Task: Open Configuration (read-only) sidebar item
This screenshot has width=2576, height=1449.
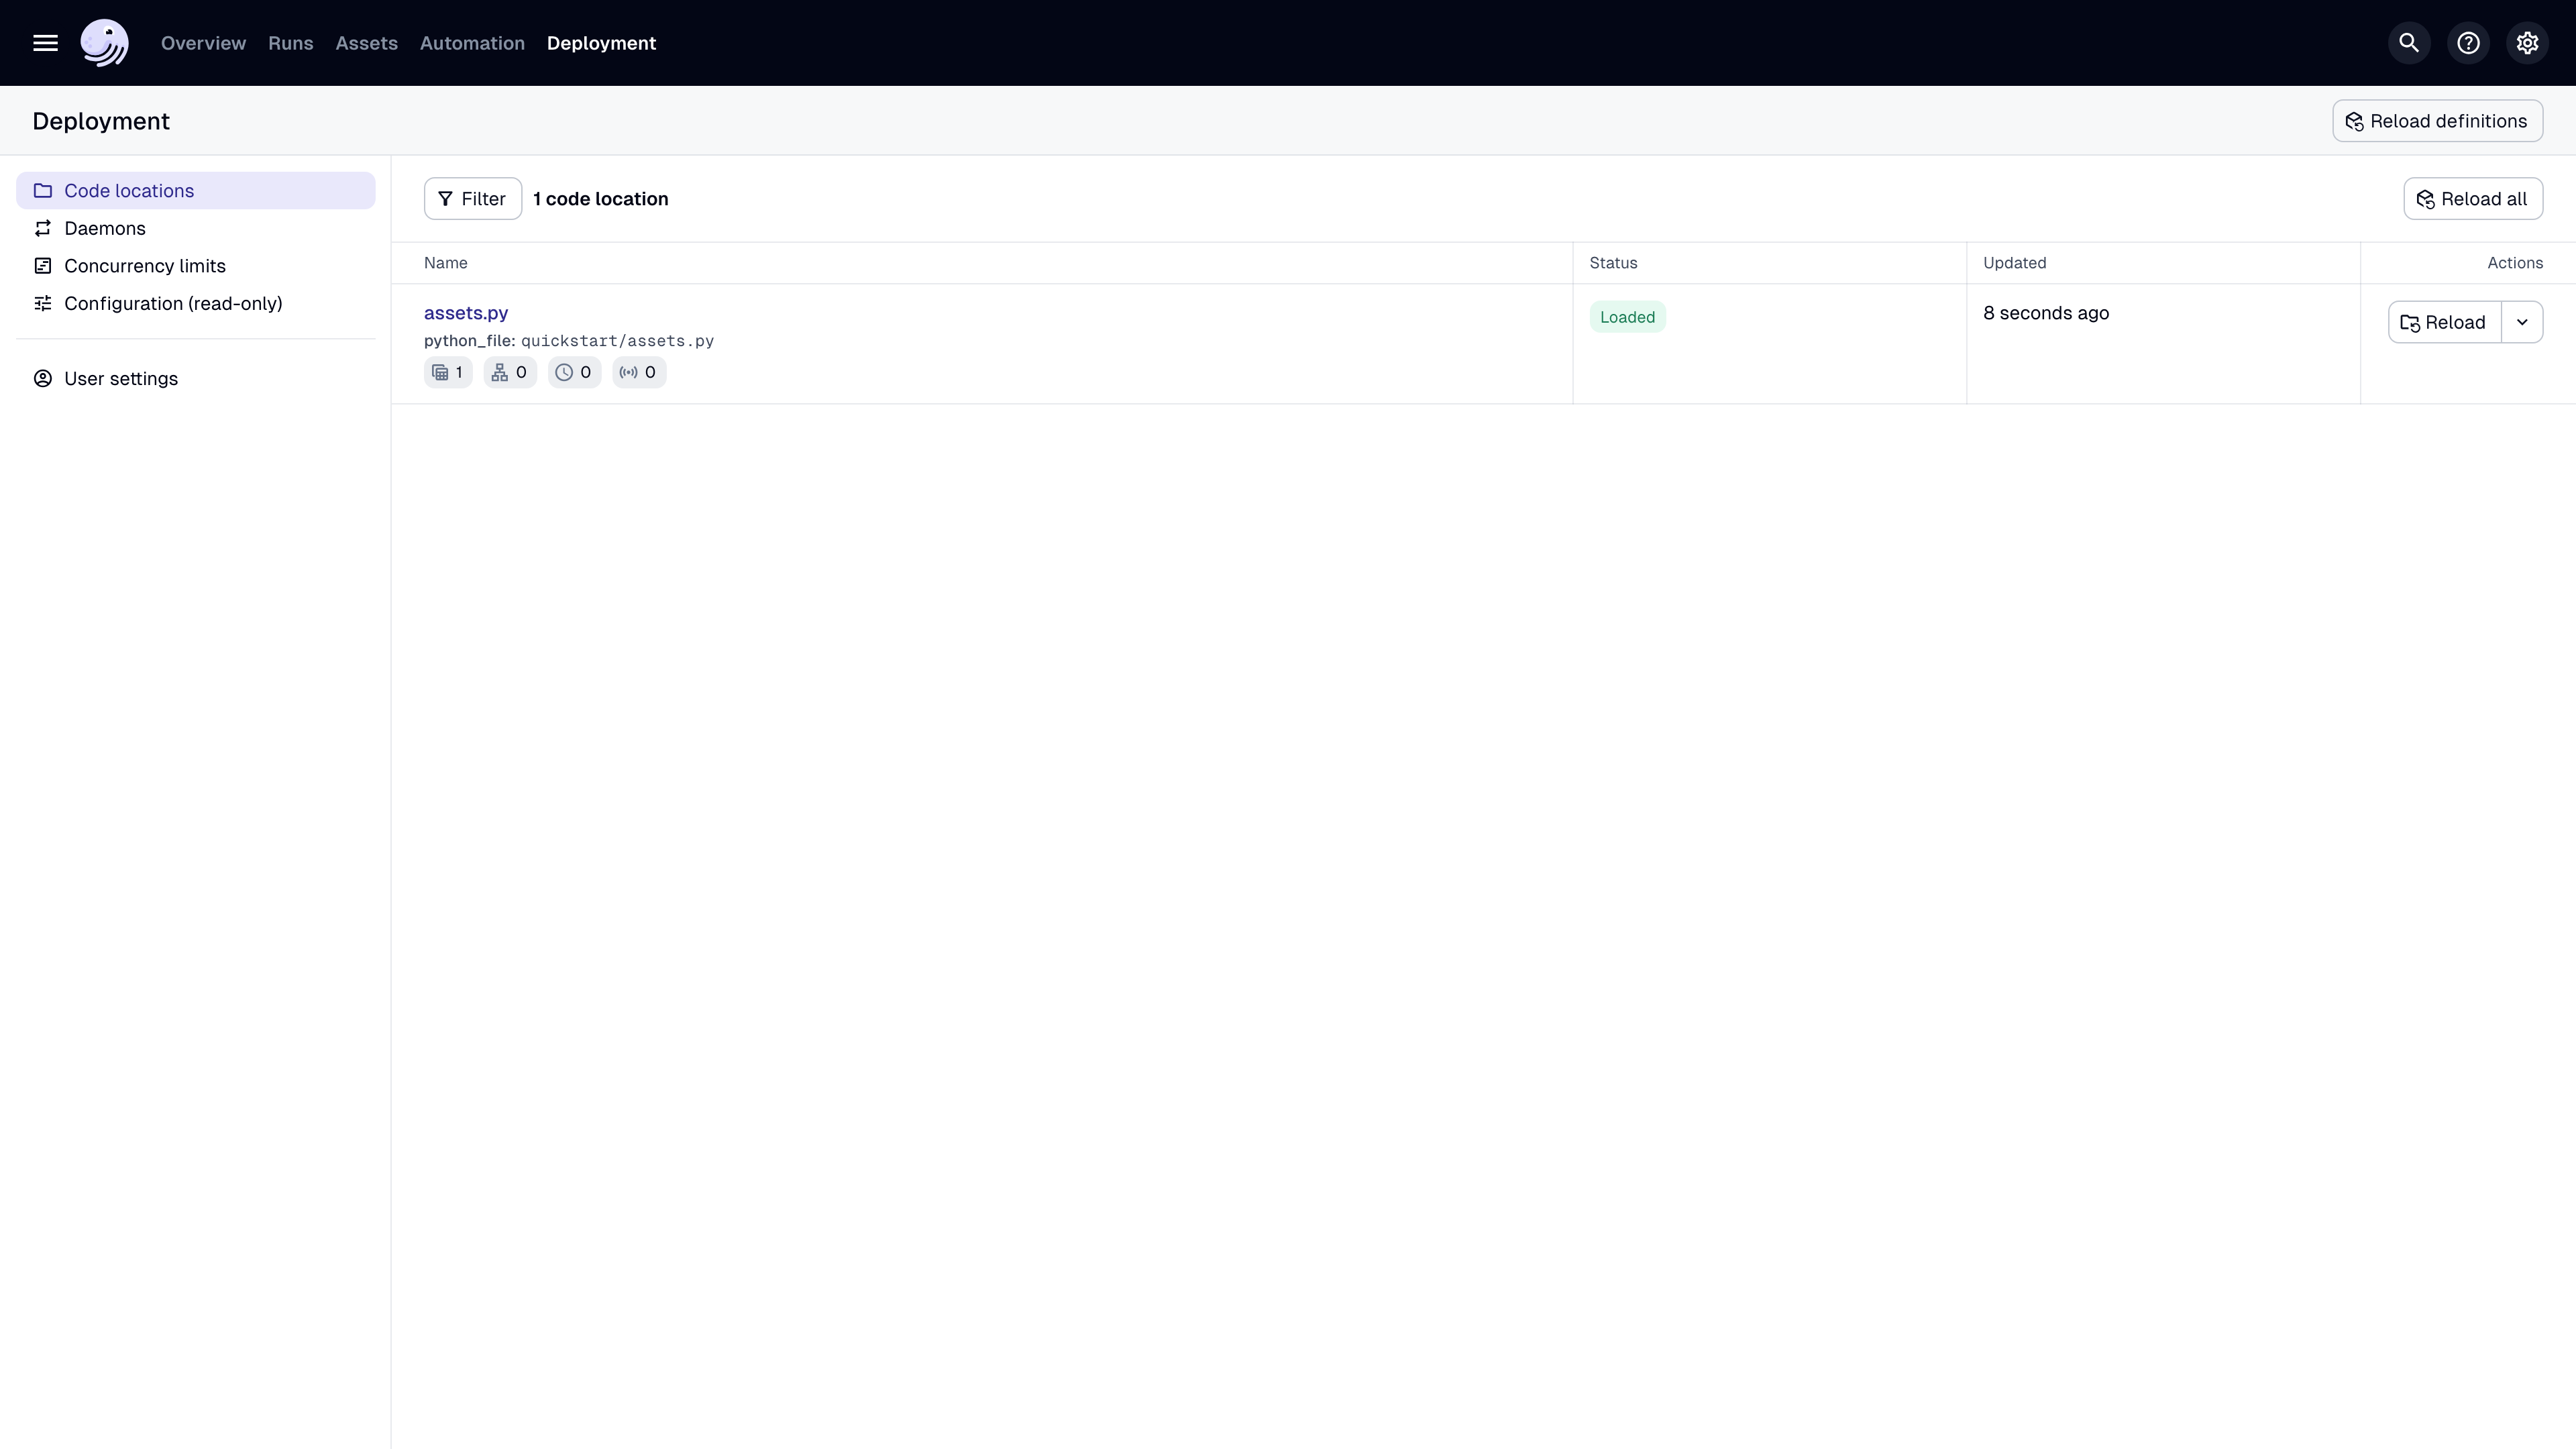Action: click(173, 303)
